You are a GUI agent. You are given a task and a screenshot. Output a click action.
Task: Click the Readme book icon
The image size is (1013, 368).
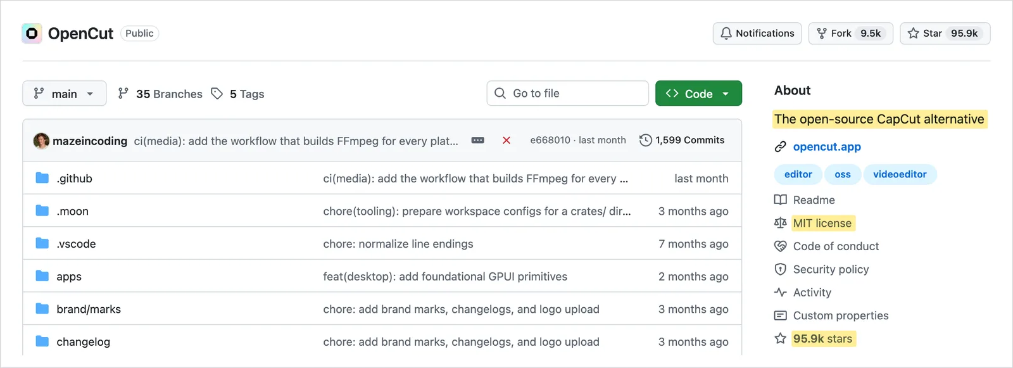781,200
